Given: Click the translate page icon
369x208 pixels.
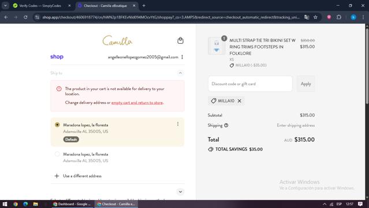Looking at the screenshot, I should point(307,17).
